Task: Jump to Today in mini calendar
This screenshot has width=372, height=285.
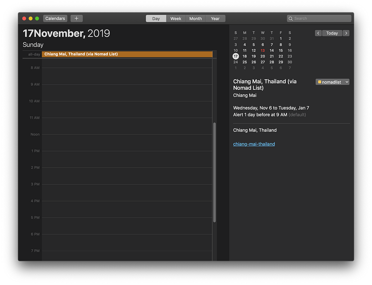Action: tap(332, 33)
